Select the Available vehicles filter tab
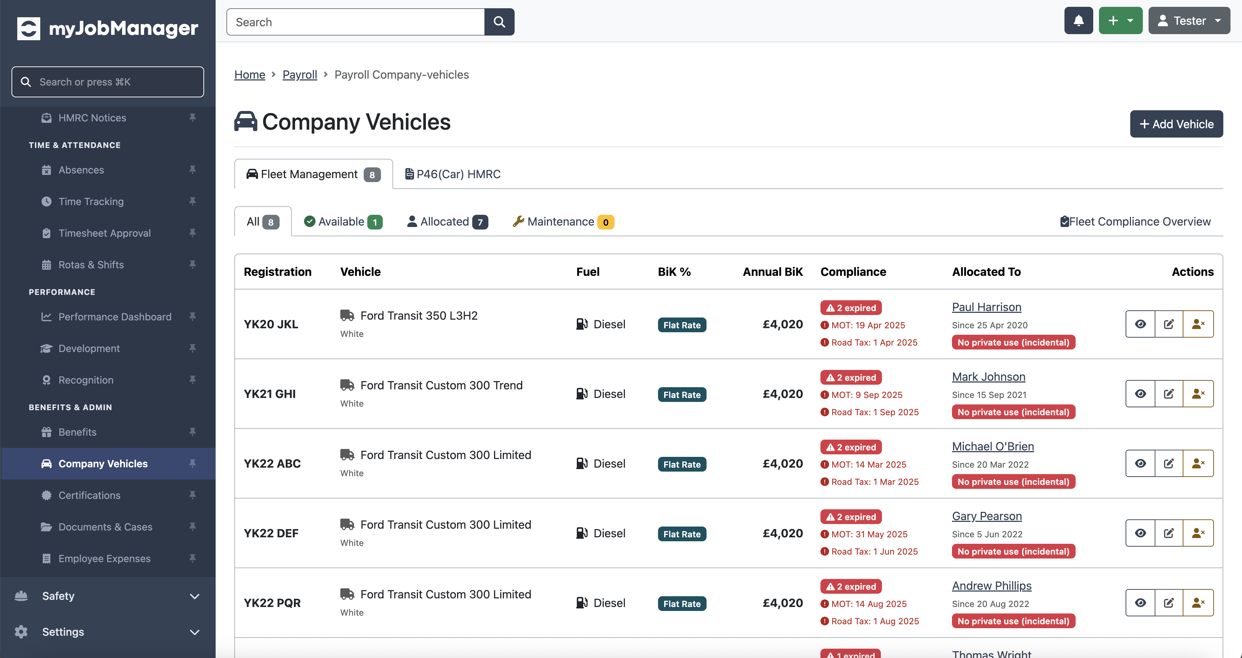 pos(343,222)
